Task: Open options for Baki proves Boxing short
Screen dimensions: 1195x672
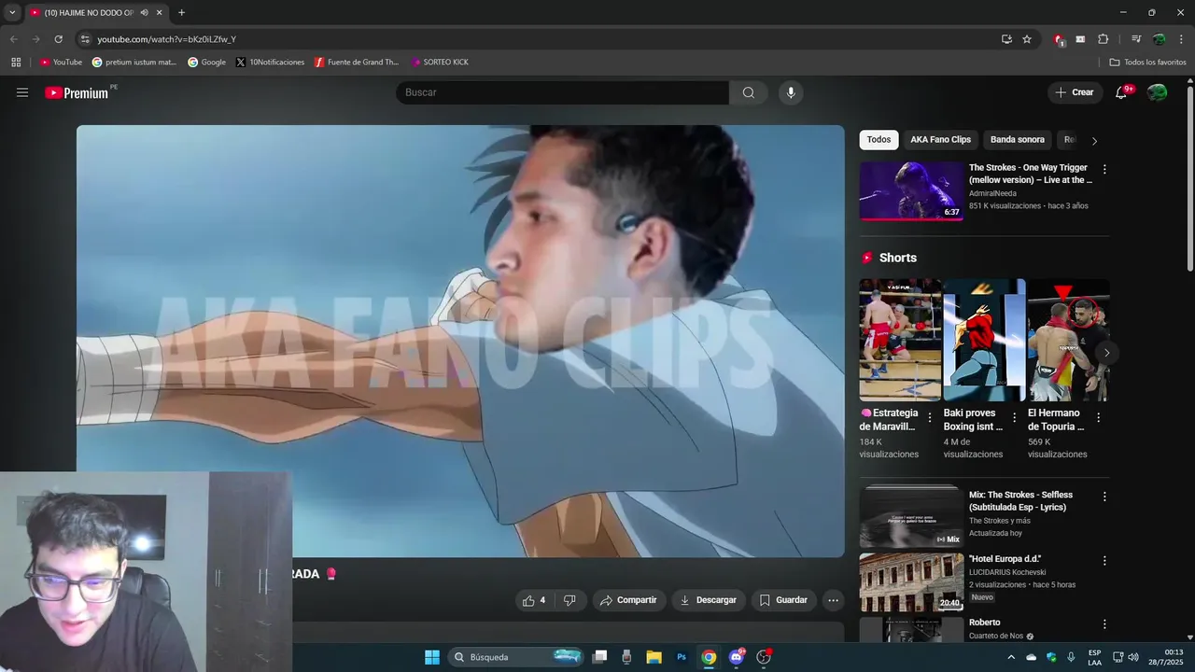Action: [1014, 418]
